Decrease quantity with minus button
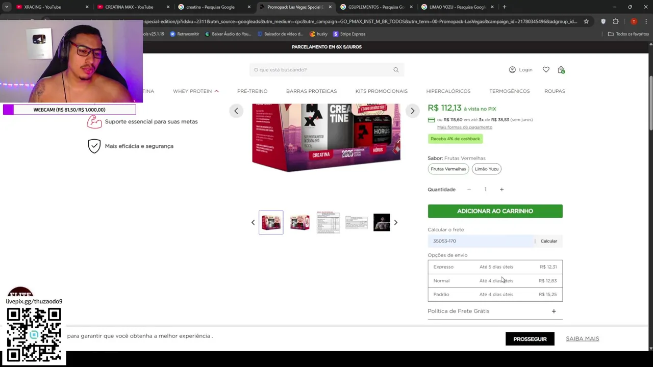 (469, 190)
